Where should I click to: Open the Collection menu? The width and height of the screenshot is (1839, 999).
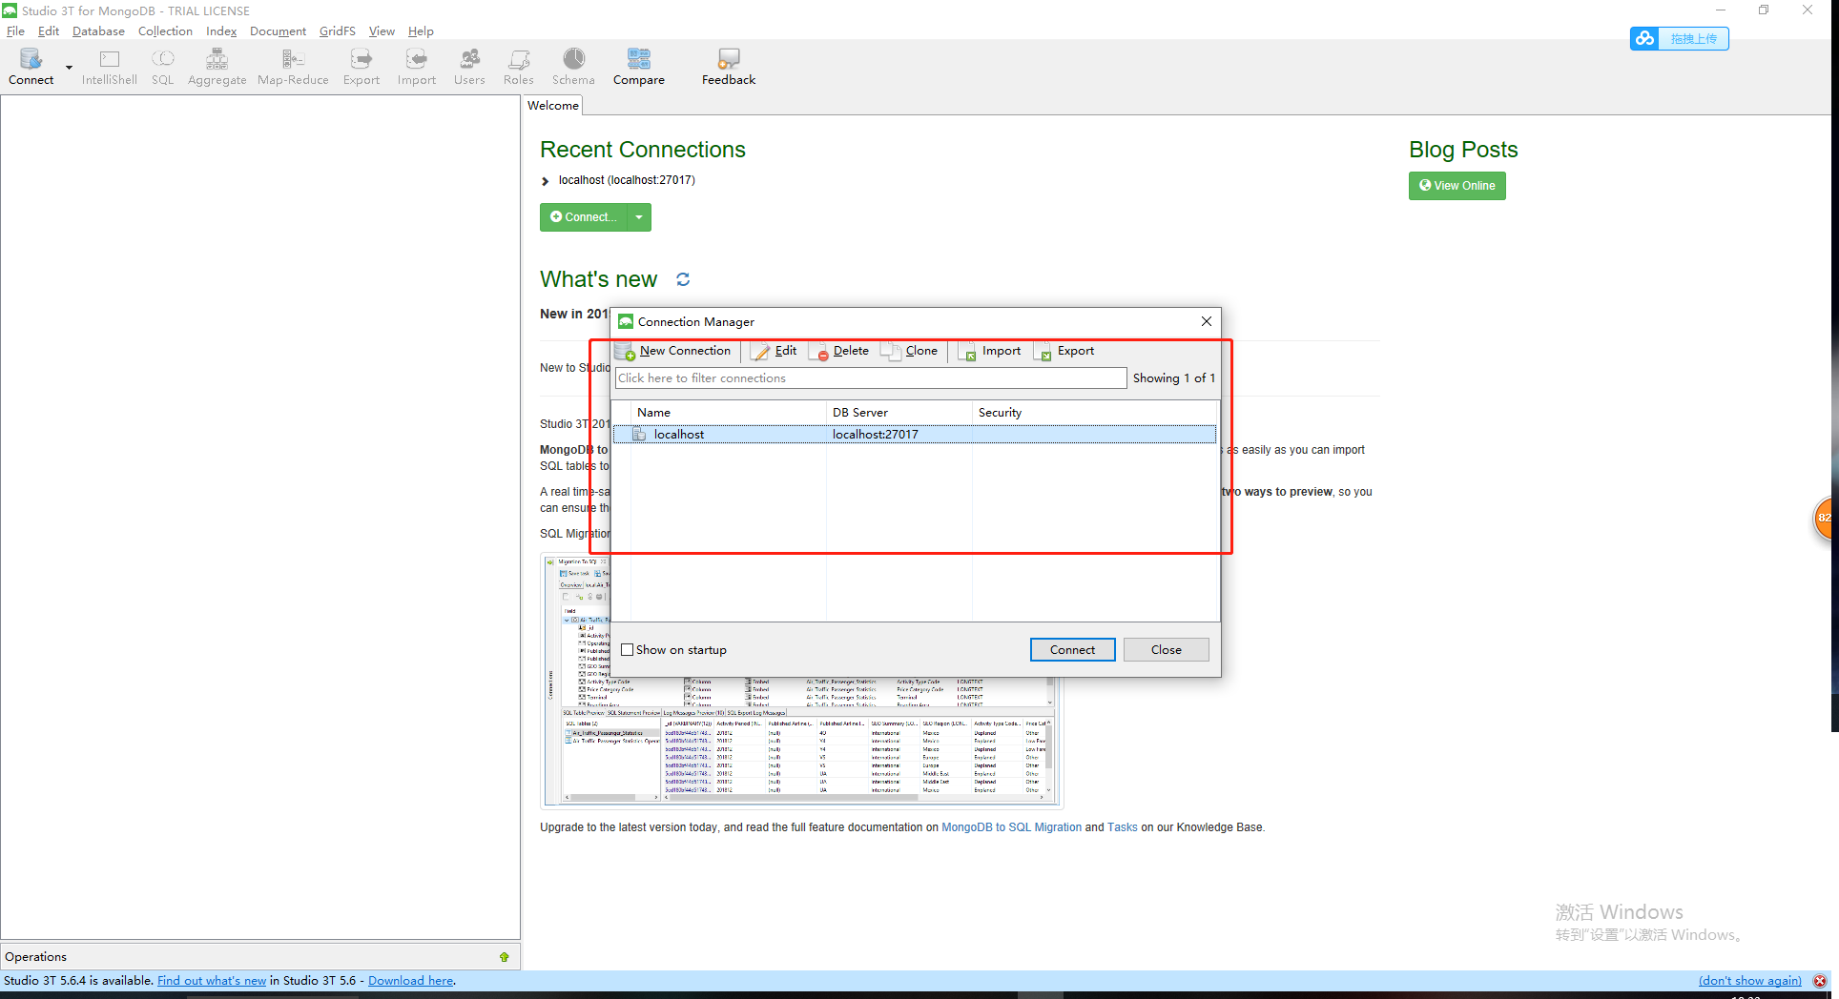165,31
